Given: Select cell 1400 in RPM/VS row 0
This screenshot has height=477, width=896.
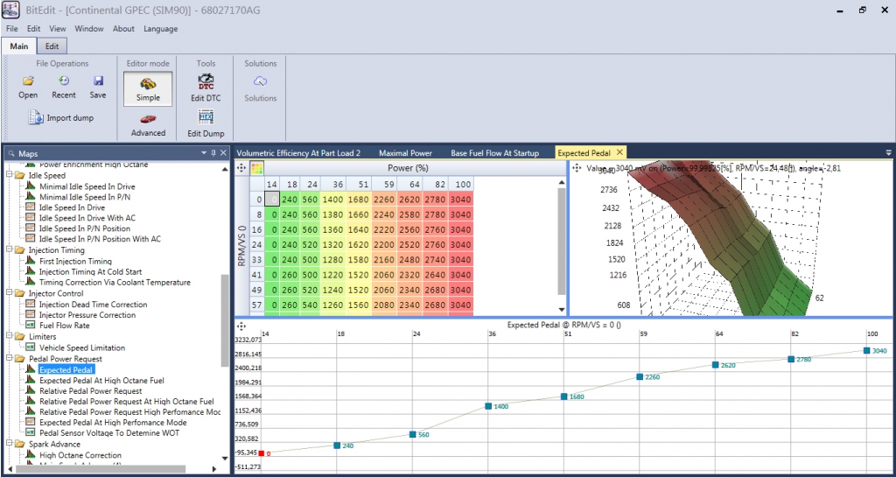Looking at the screenshot, I should pos(332,200).
